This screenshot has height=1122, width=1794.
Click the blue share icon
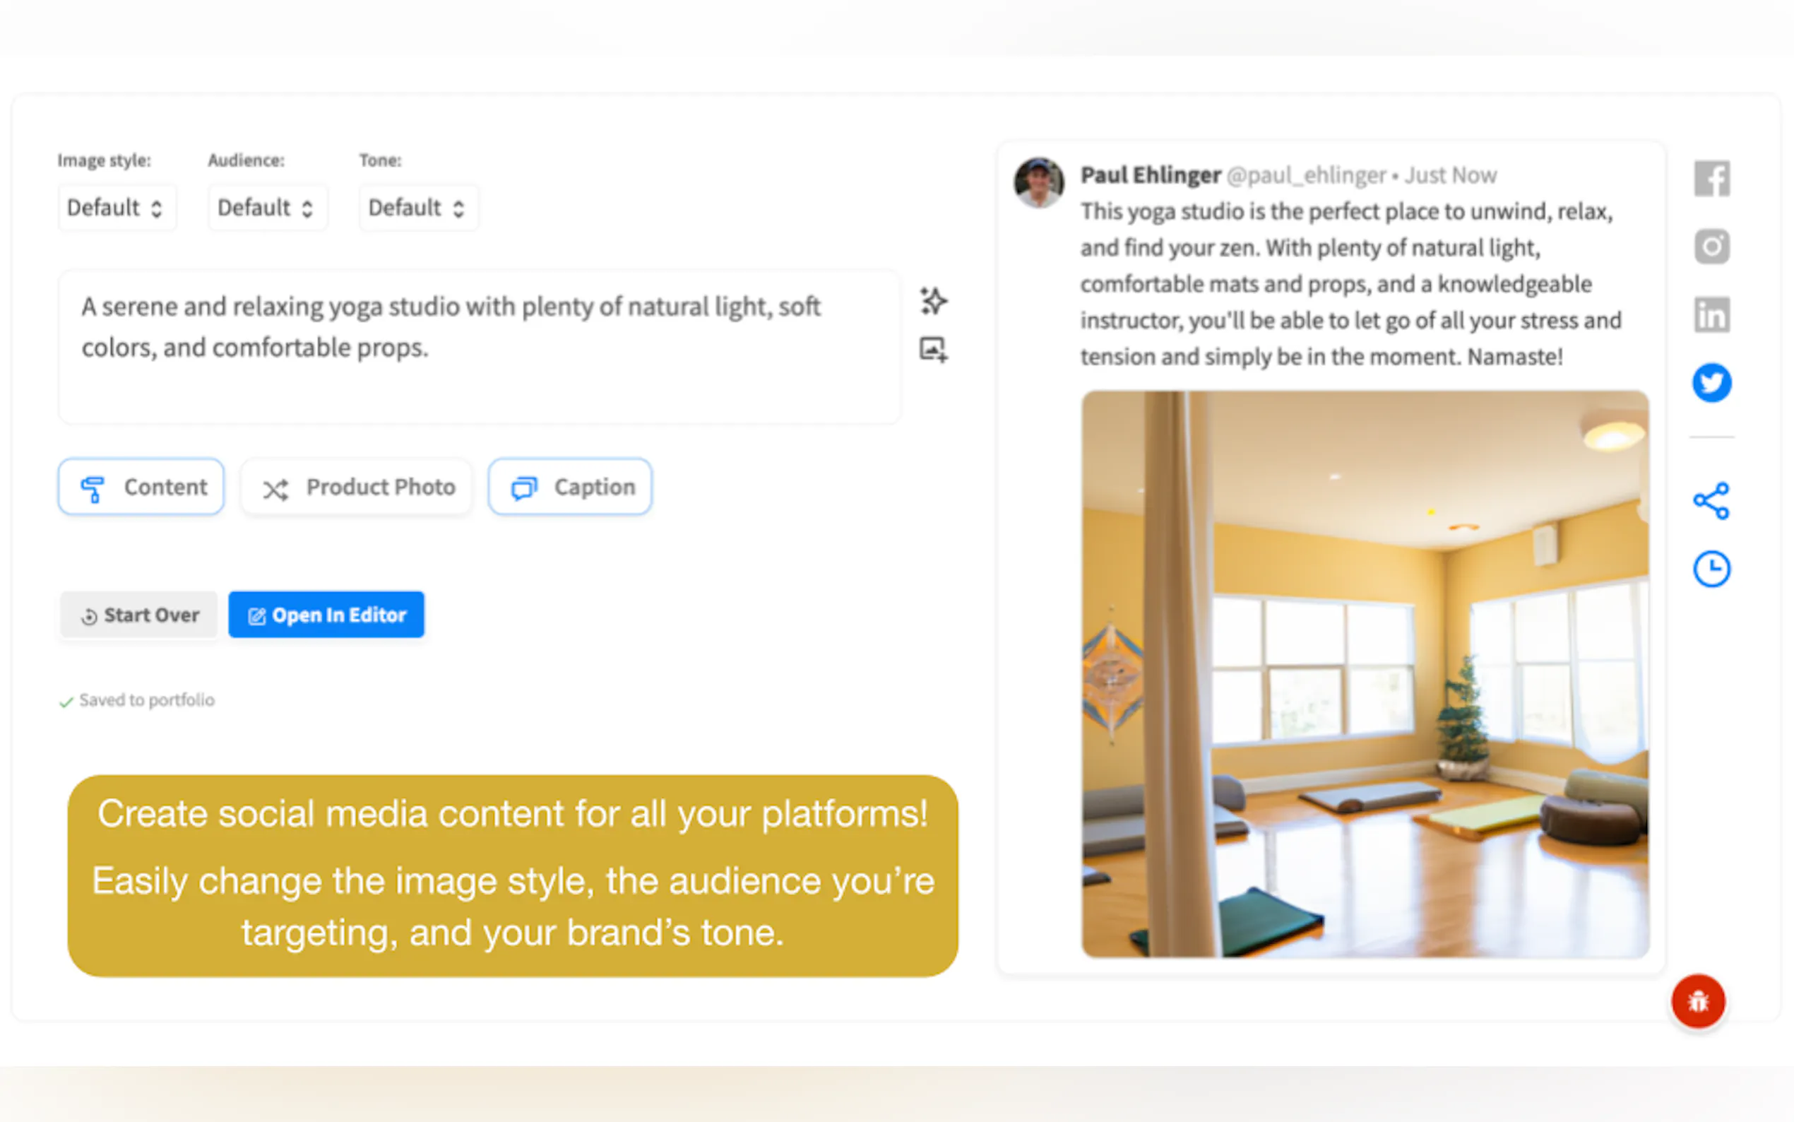pos(1711,501)
